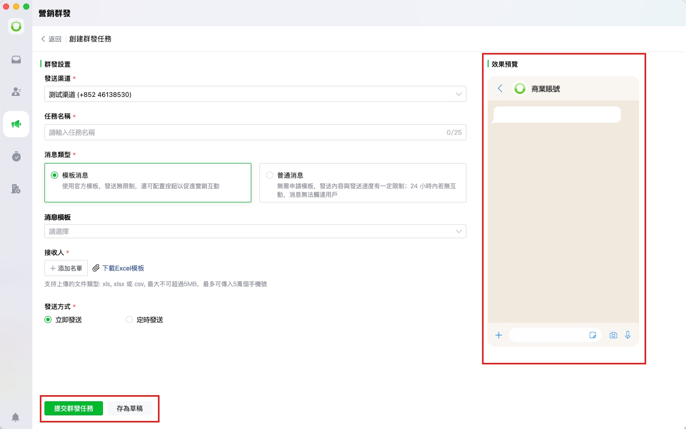
Task: Choose 立即發送 send method
Action: point(48,319)
